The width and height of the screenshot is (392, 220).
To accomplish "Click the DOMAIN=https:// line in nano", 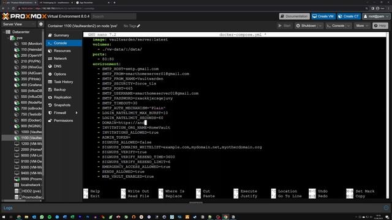I will [123, 123].
